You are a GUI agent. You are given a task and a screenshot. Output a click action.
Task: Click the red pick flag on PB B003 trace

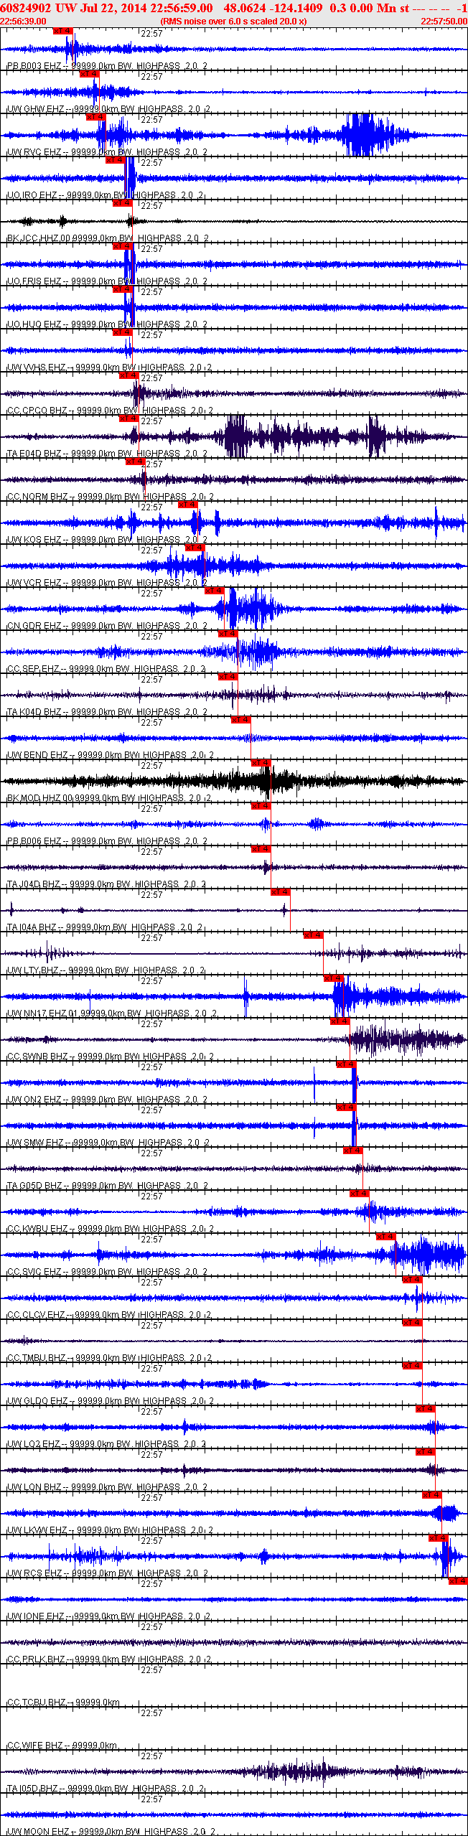(x=63, y=31)
